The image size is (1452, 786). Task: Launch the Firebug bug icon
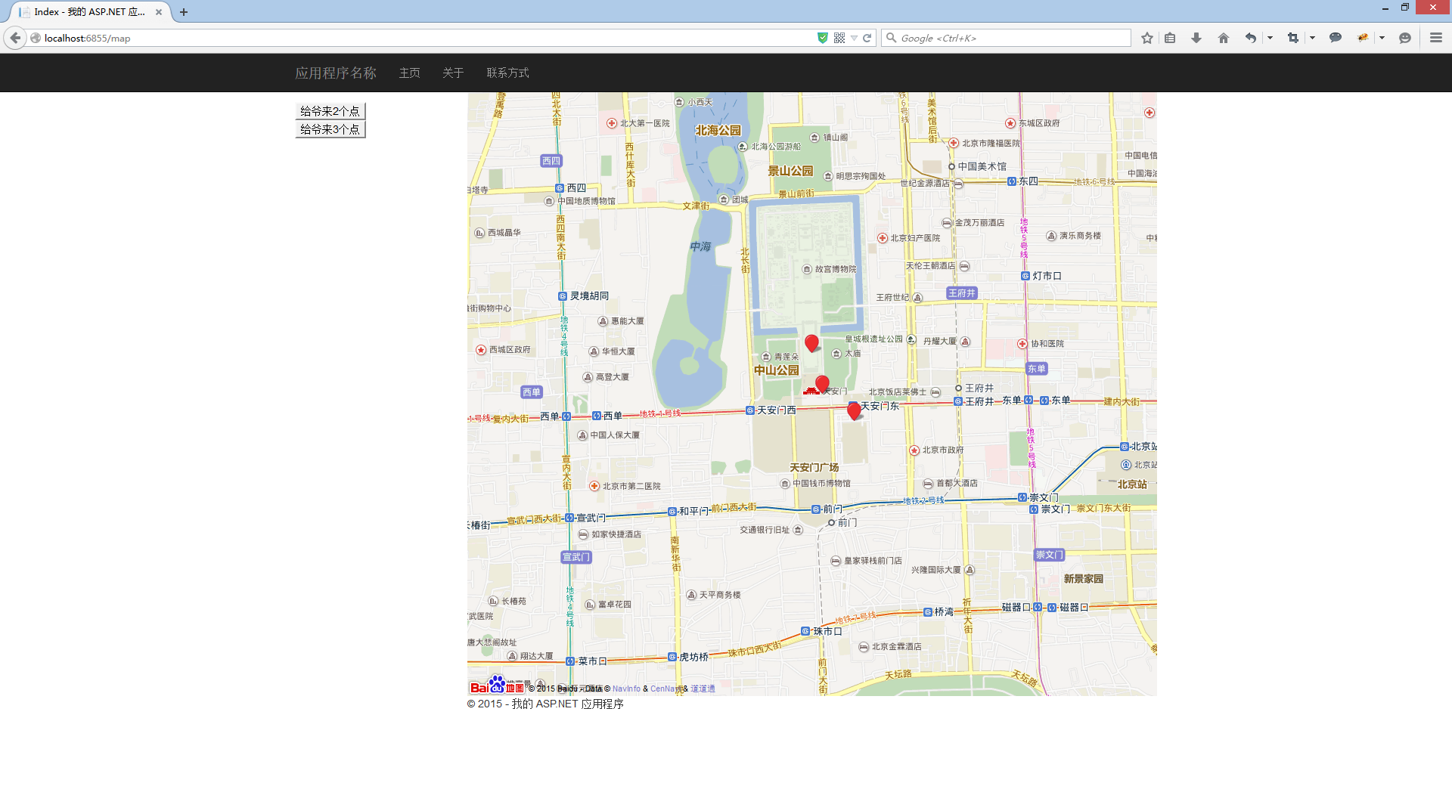[1363, 38]
